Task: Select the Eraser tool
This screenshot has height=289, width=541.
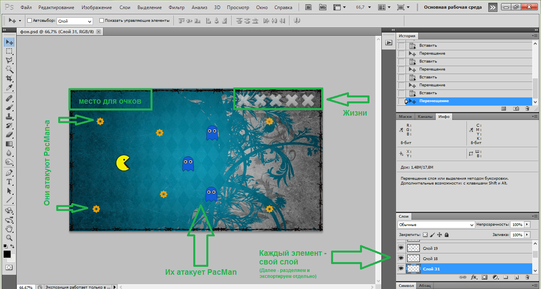Action: coord(9,135)
